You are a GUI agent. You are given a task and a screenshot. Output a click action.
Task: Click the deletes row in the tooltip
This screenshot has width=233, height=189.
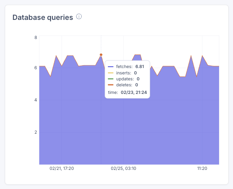pos(123,85)
